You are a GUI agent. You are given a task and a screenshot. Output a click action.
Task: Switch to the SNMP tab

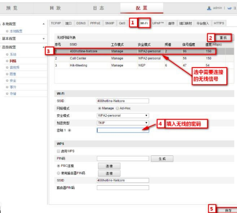pos(109,23)
